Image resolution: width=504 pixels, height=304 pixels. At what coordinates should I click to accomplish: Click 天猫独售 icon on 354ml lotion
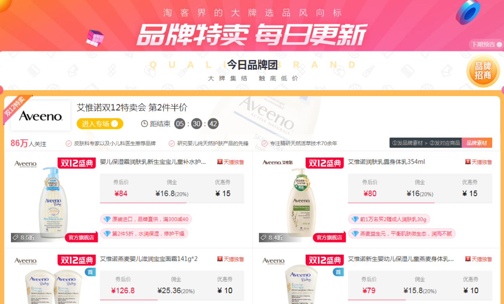pyautogui.click(x=468, y=162)
